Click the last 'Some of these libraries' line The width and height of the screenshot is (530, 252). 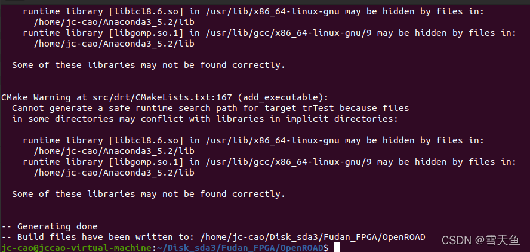[149, 194]
